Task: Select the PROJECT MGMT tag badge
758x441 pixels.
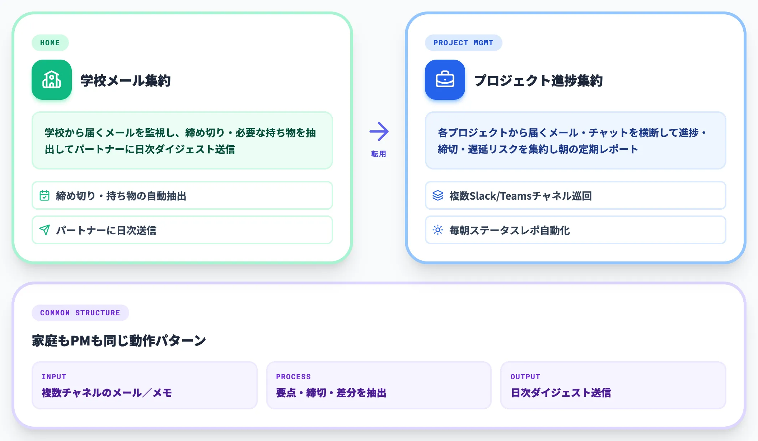Action: [x=463, y=43]
